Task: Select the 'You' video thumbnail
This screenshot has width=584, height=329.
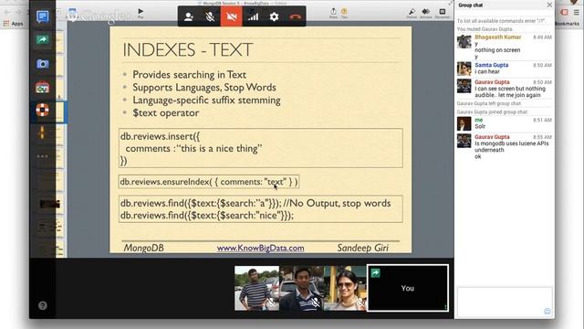Action: coord(408,288)
